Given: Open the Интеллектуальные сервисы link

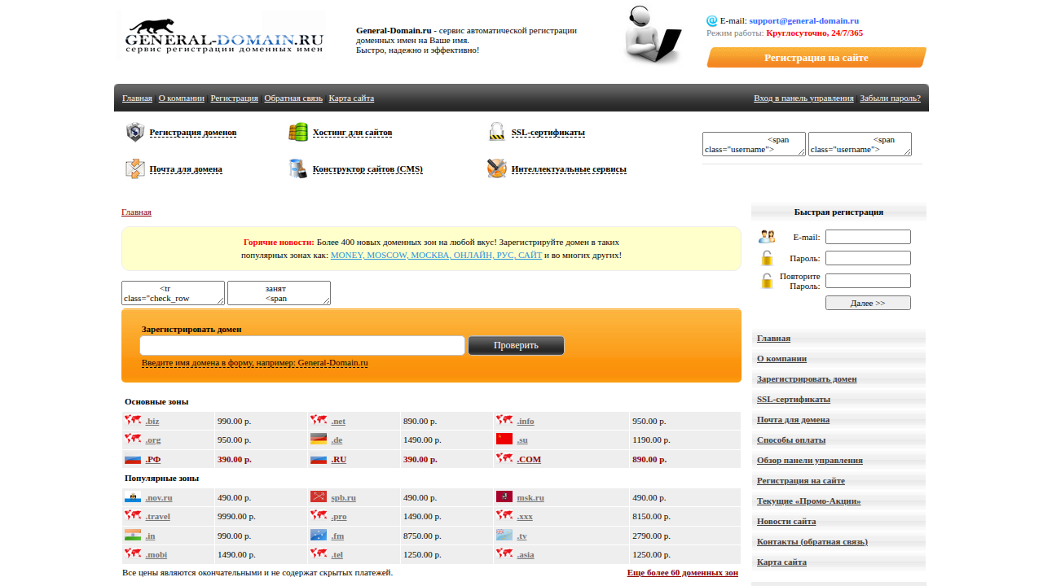Looking at the screenshot, I should click(x=569, y=168).
